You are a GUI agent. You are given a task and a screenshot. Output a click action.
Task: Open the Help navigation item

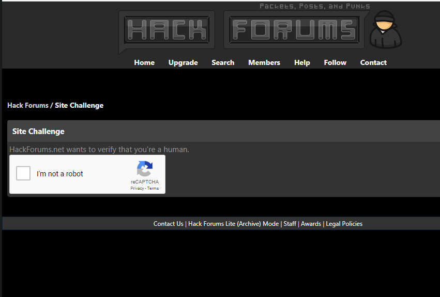click(302, 62)
